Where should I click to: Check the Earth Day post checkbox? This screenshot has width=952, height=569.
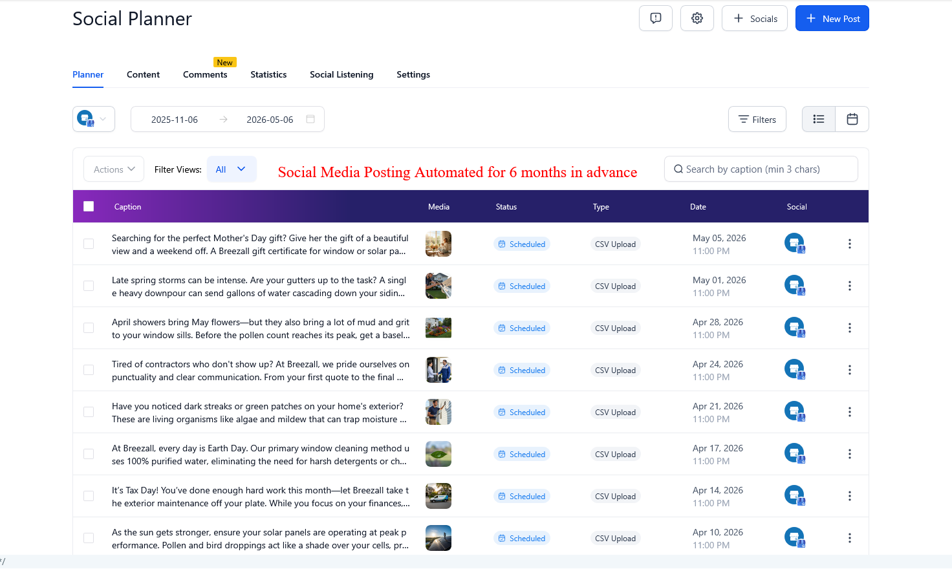tap(89, 454)
